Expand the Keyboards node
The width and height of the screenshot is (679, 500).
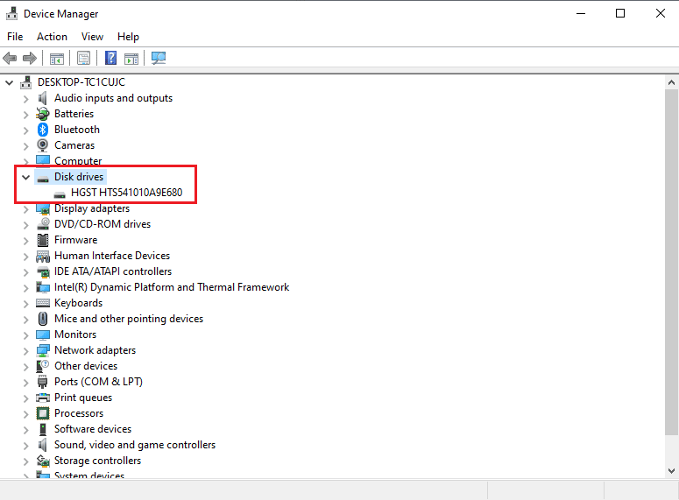(26, 304)
